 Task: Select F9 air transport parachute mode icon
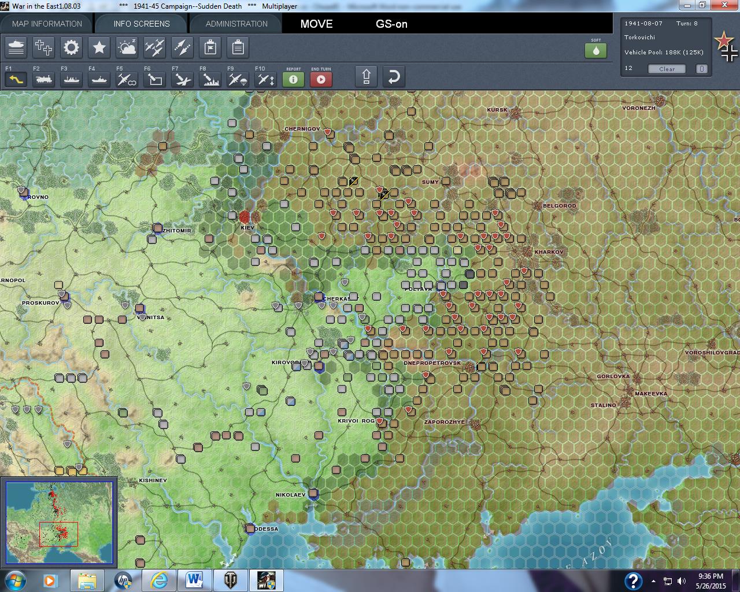[x=238, y=79]
